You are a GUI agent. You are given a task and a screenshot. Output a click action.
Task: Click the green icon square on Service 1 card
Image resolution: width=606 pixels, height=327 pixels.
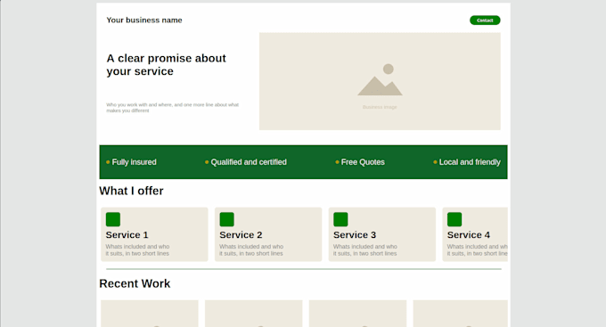coord(113,219)
